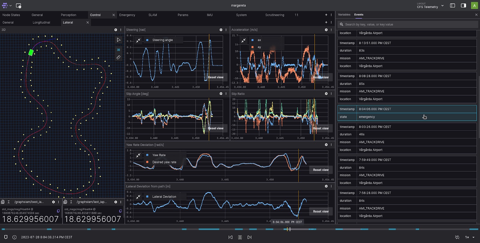Image resolution: width=480 pixels, height=243 pixels.
Task: Activate the measure distance ruler tool
Action: 118,57
